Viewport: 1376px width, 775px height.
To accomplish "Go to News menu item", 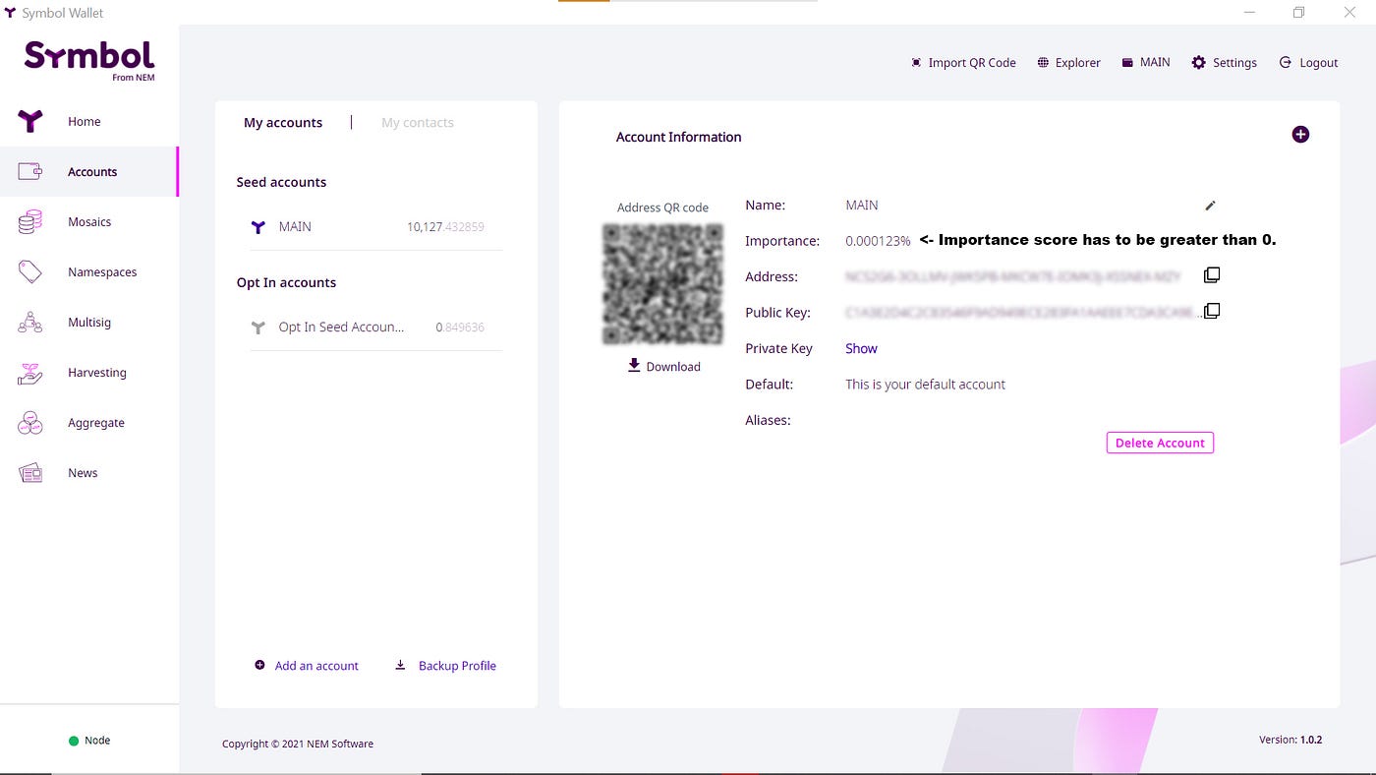I will (x=83, y=473).
